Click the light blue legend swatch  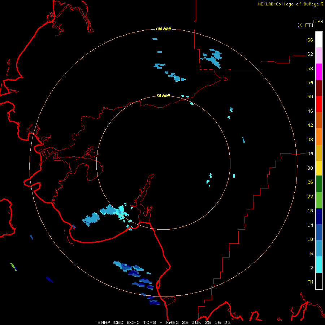[319, 248]
